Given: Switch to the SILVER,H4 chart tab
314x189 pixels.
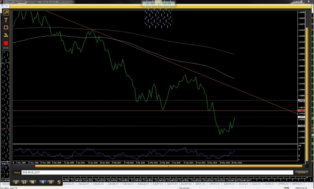Looking at the screenshot, I should pos(269,184).
